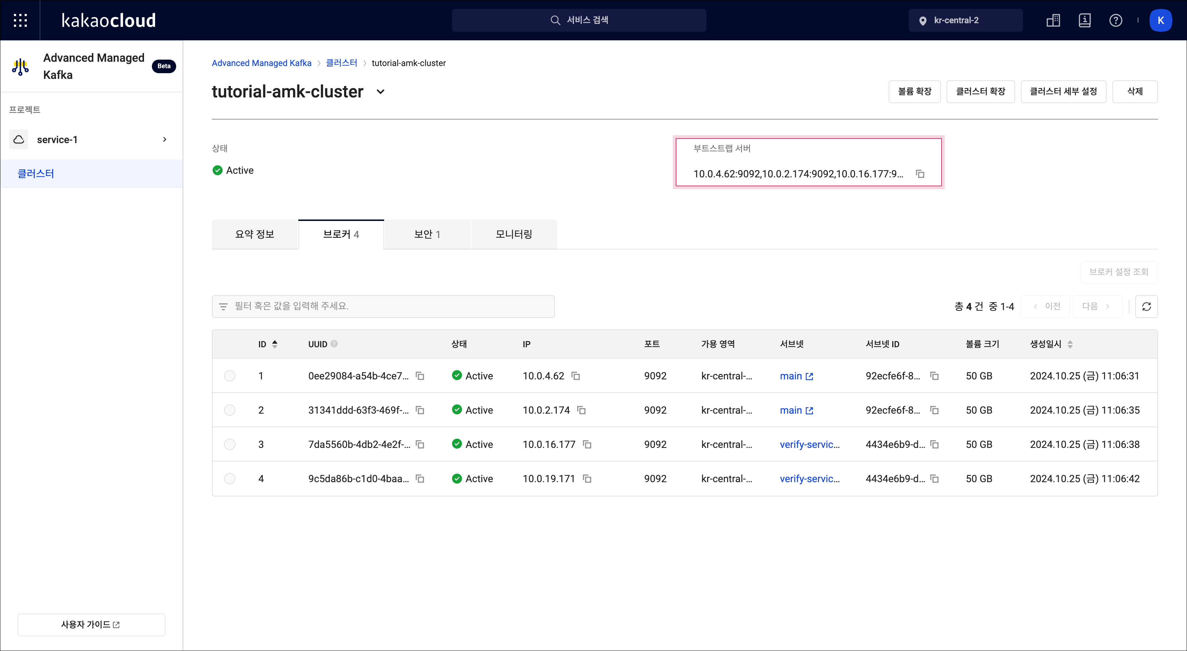
Task: Open verify-servic subnet link for broker 3
Action: (810, 444)
